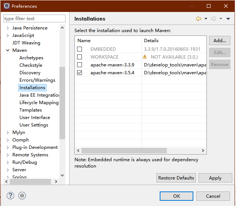Maximize the Preferences window
Viewport: 236px width, 206px height.
click(209, 6)
